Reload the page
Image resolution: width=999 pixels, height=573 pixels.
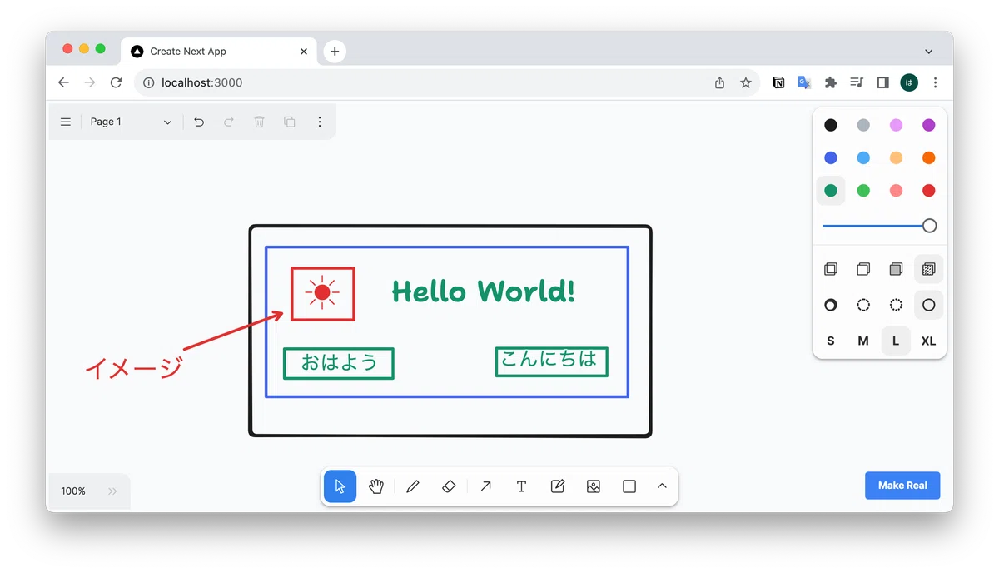[x=116, y=82]
